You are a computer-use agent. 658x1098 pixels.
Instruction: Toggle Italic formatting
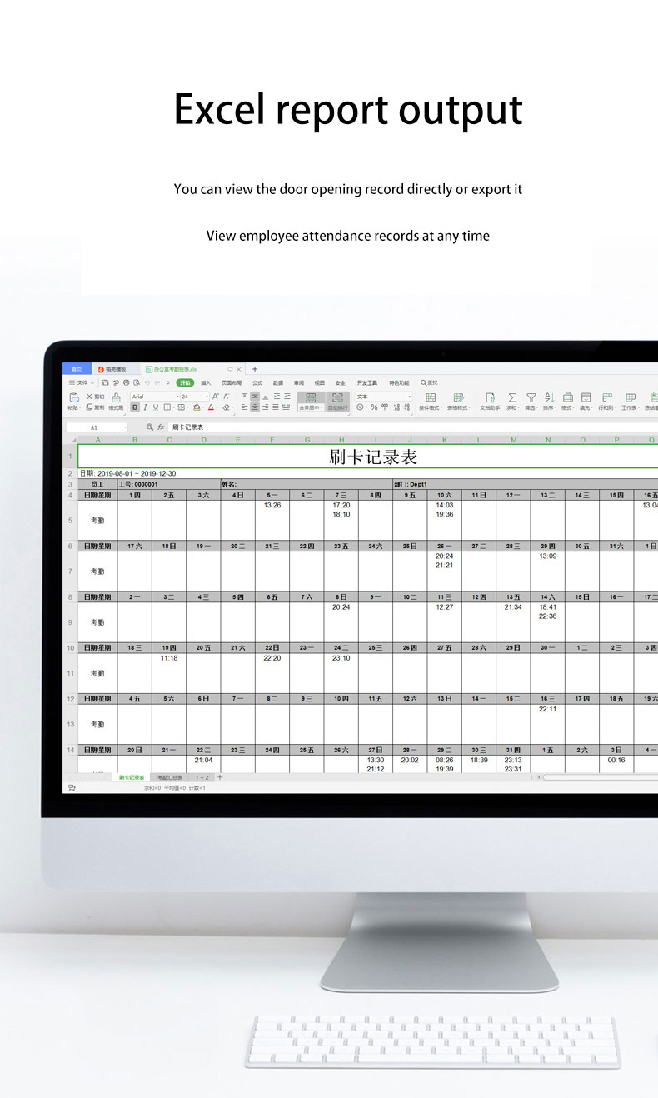(145, 407)
